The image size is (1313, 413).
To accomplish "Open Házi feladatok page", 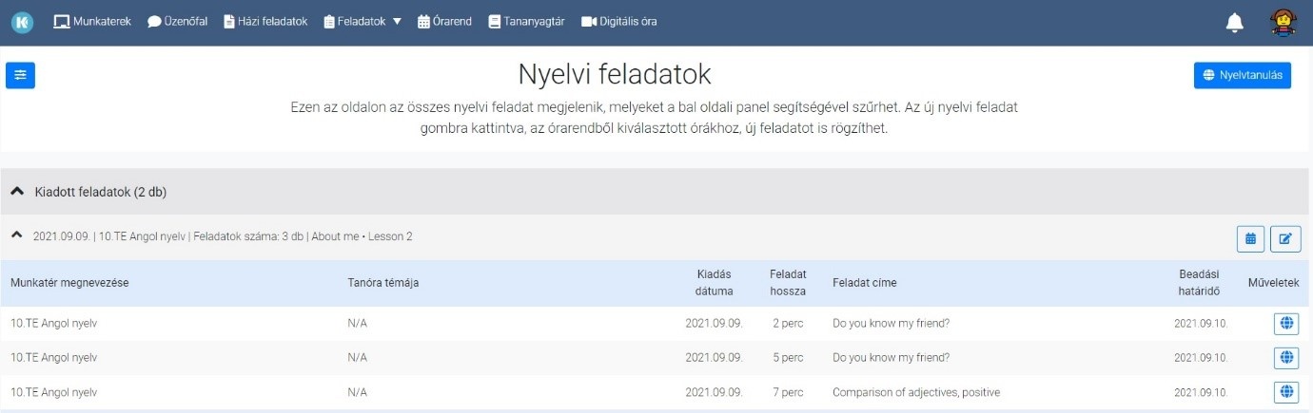I will coord(265,21).
